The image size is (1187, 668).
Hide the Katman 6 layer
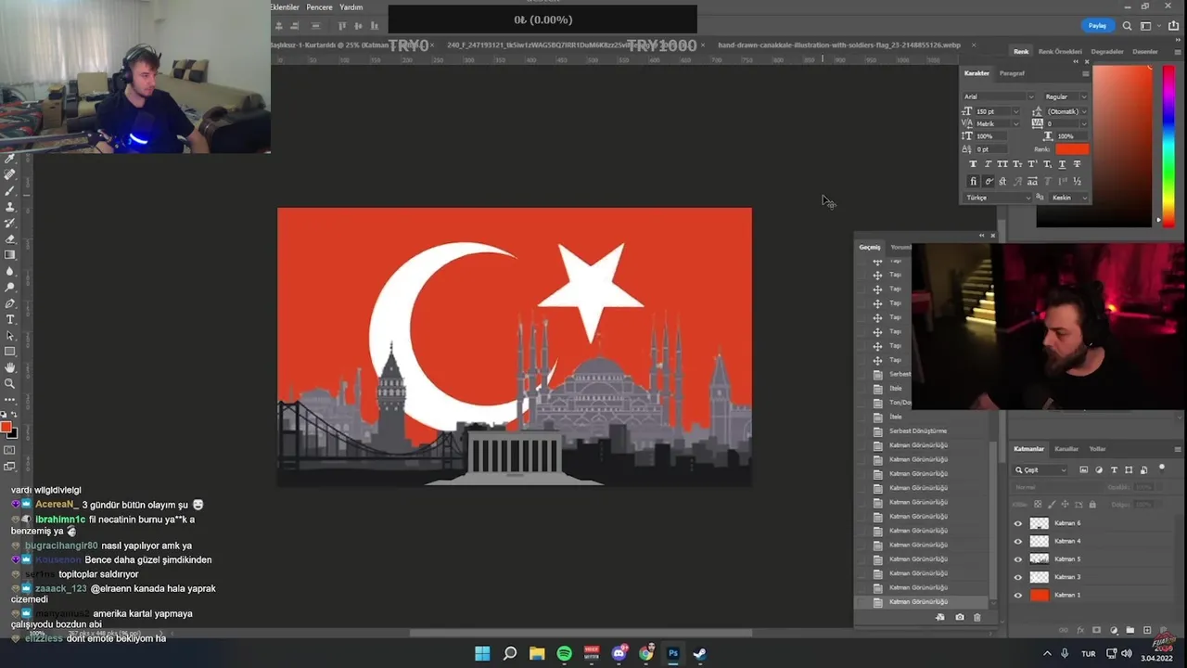point(1018,523)
